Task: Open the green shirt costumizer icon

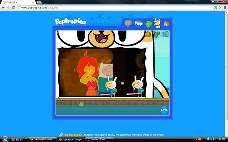Action: (156, 34)
